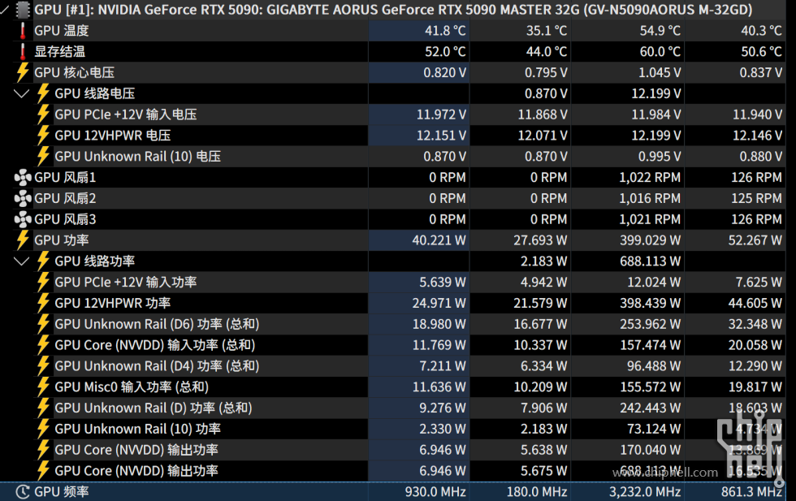Click the Rail (D6) maximum value 253.962 W
This screenshot has width=796, height=501.
(x=651, y=324)
